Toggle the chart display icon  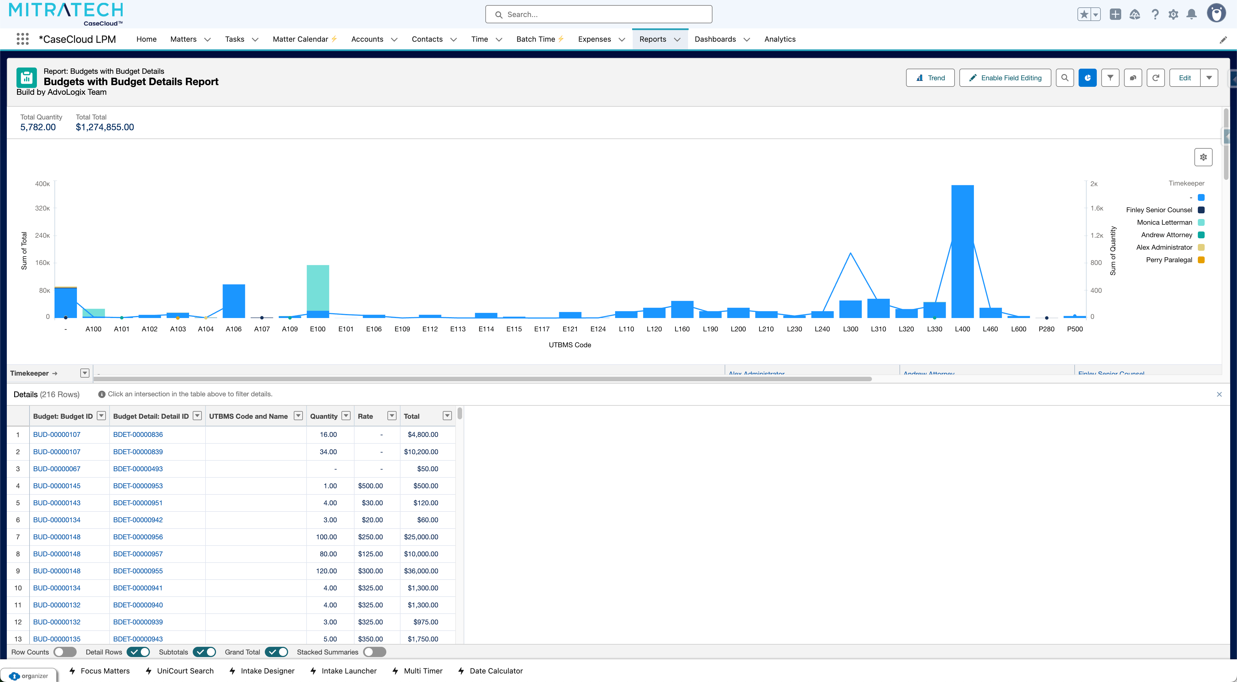click(x=1087, y=78)
